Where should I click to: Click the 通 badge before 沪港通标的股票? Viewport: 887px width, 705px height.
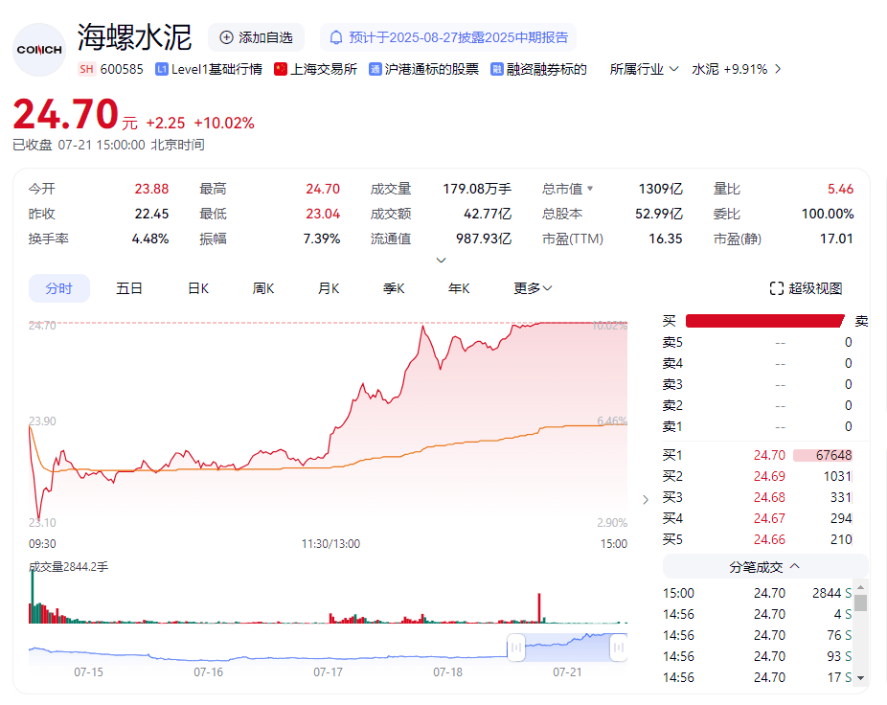[375, 69]
